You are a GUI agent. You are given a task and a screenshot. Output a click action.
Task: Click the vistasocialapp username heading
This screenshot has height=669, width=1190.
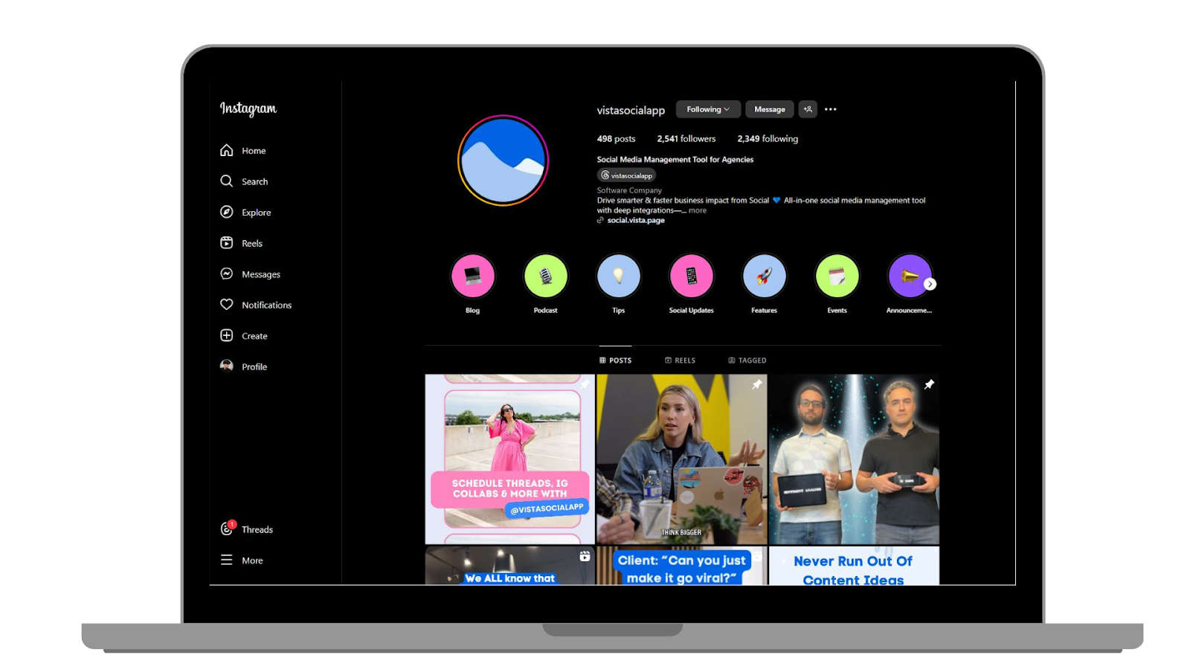pyautogui.click(x=631, y=110)
